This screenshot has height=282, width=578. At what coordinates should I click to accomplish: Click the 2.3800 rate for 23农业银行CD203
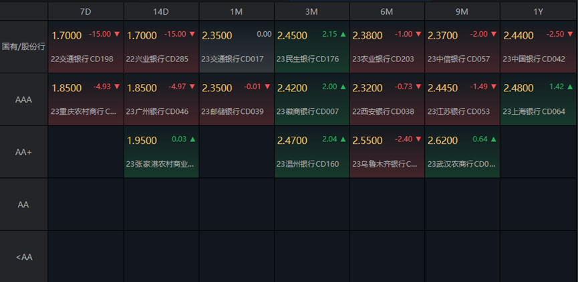[367, 35]
